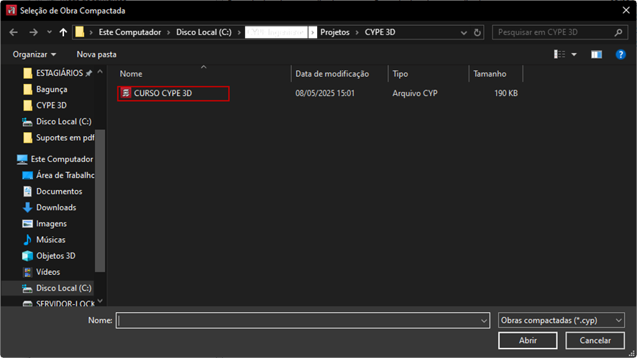This screenshot has height=358, width=637.
Task: Open Vídeos in sidebar
Action: [48, 272]
